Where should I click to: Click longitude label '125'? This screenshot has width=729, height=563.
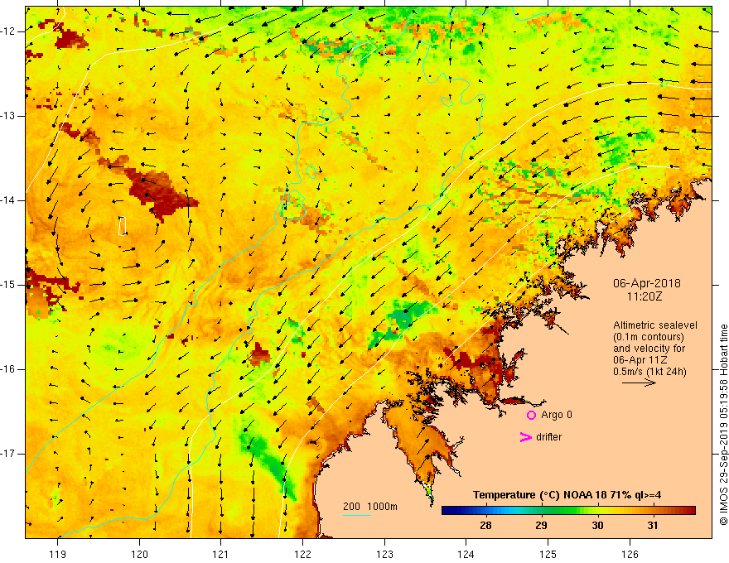[x=548, y=554]
